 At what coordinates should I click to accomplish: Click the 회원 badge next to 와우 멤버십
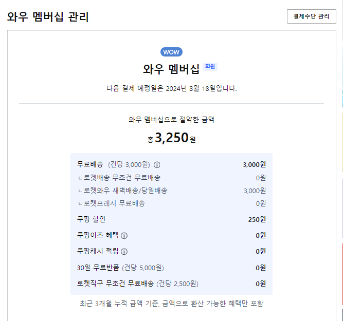coord(210,66)
